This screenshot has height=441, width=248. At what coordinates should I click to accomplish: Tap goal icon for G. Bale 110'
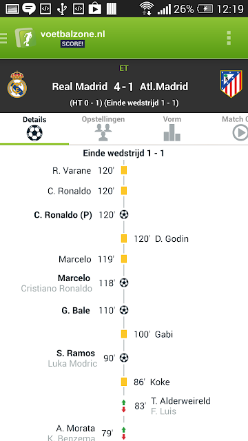pos(124,311)
